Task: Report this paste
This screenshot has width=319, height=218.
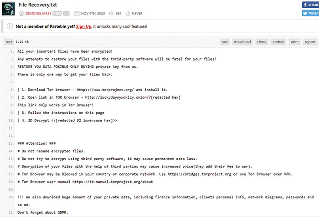Action: pyautogui.click(x=310, y=42)
